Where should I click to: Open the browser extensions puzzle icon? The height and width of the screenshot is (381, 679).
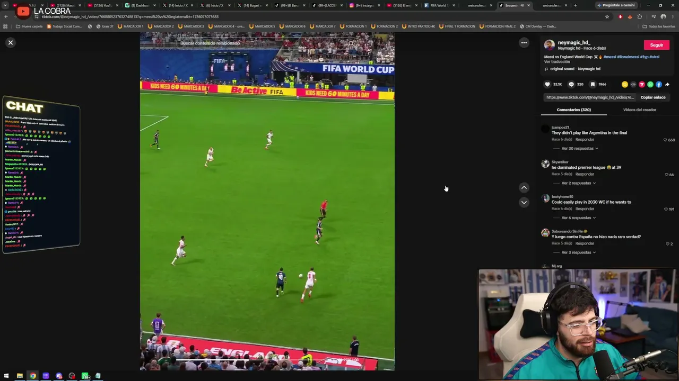click(x=640, y=16)
